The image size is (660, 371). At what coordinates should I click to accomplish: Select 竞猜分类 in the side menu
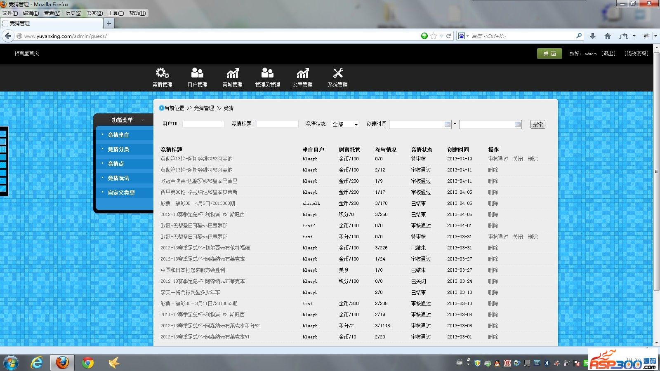coord(118,149)
